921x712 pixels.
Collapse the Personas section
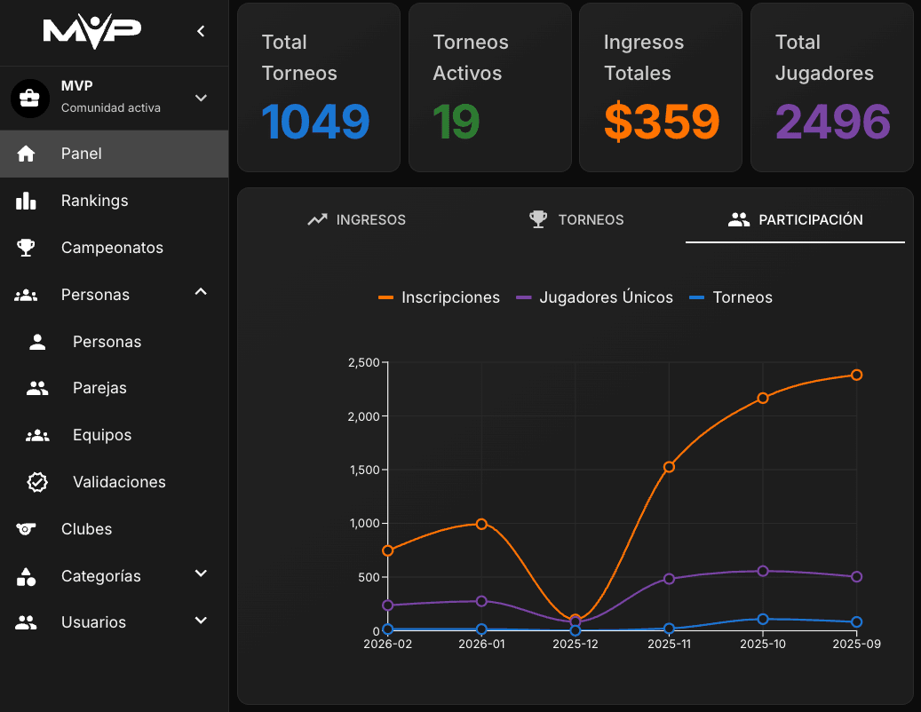point(200,291)
